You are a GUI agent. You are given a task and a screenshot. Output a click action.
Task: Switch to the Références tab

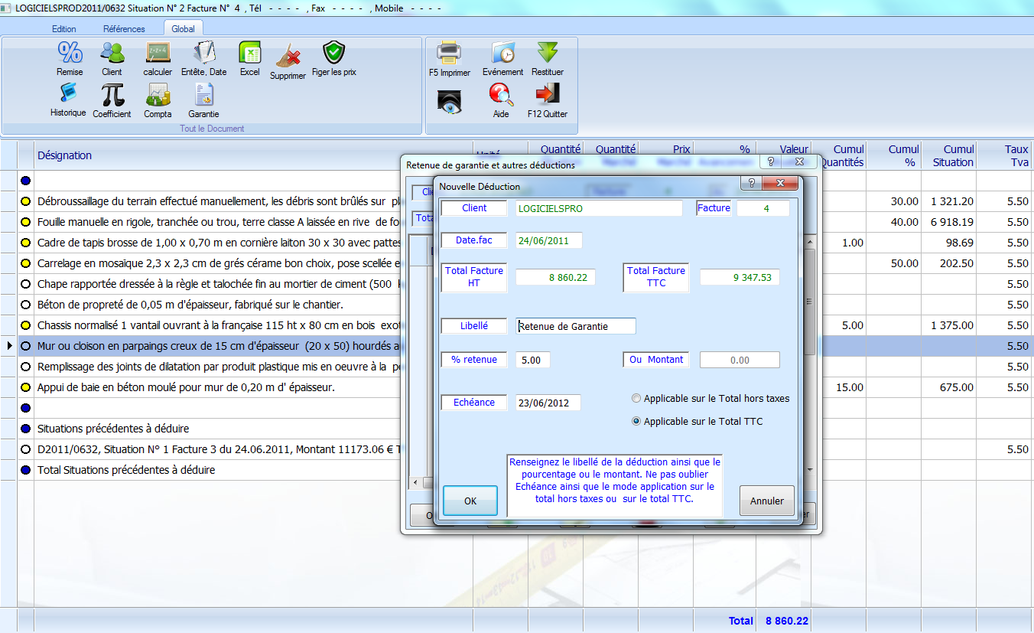pyautogui.click(x=124, y=29)
